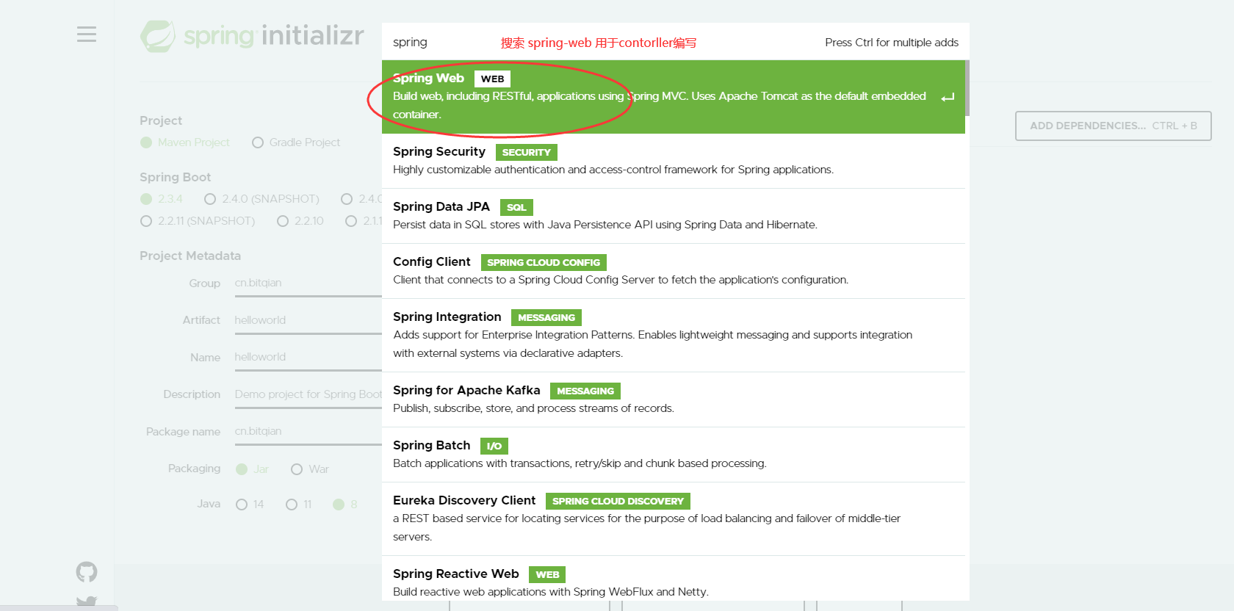
Task: Add the Spring Security dependency
Action: (674, 161)
